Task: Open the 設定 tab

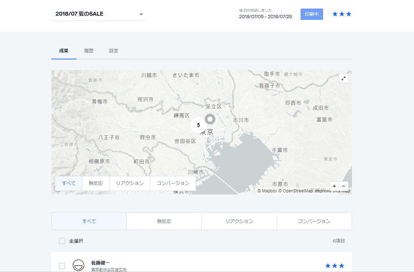Action: [114, 51]
